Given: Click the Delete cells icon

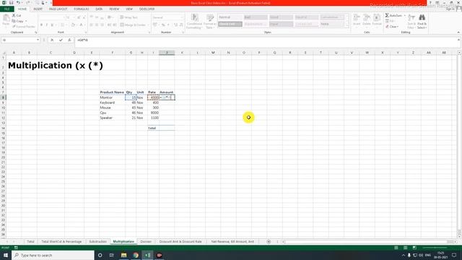Looking at the screenshot, I should [367, 17].
